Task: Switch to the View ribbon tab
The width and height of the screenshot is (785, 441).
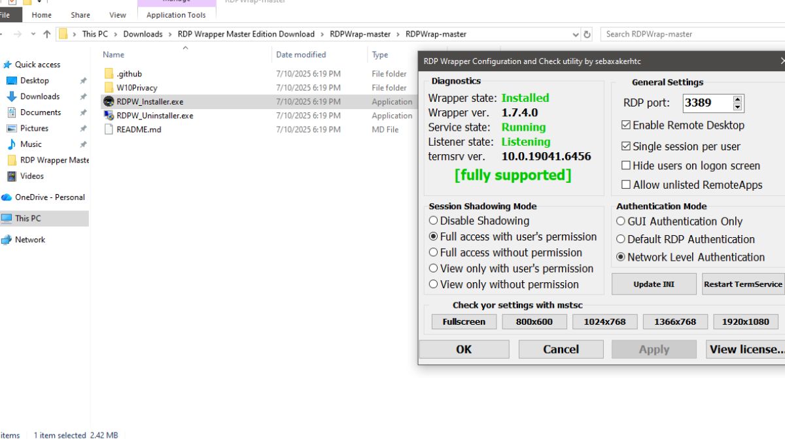Action: [118, 14]
